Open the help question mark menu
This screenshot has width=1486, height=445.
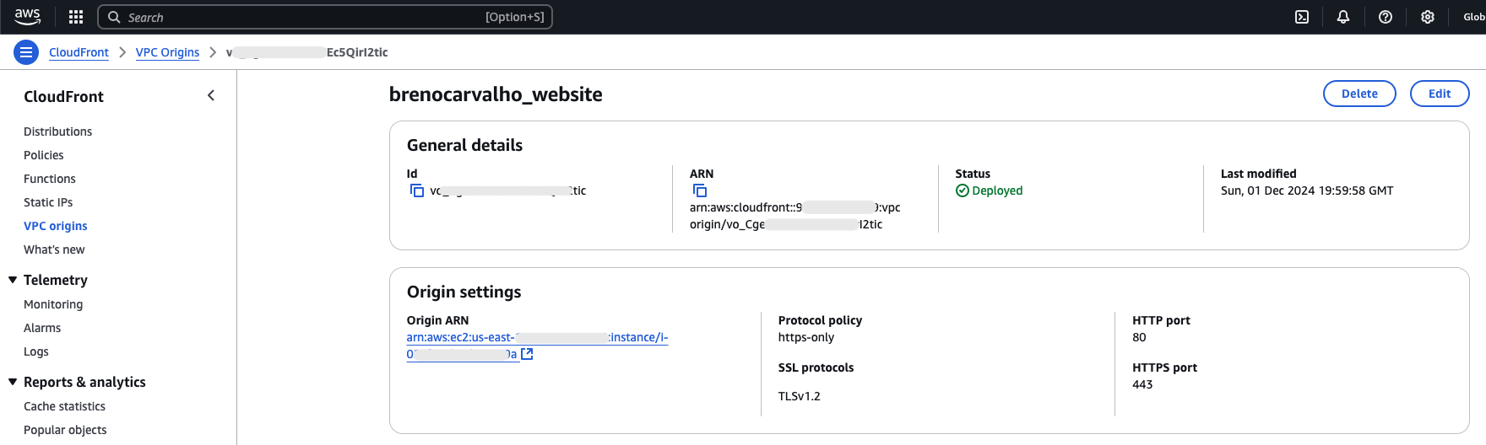[1386, 17]
